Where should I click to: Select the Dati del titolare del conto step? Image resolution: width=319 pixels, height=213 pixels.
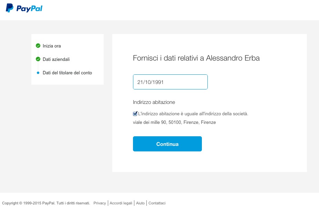pos(67,73)
